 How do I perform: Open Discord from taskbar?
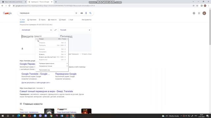click(x=45, y=116)
